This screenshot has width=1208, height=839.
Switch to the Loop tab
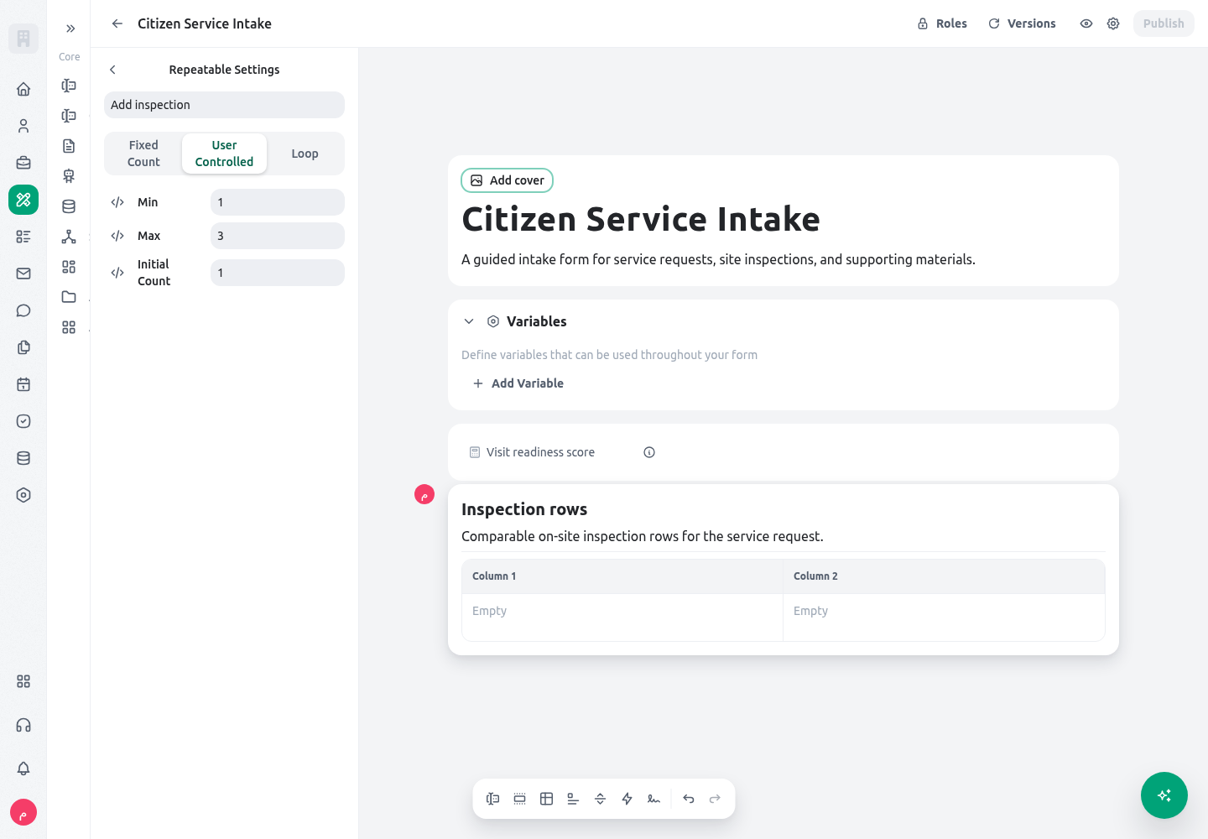305,154
